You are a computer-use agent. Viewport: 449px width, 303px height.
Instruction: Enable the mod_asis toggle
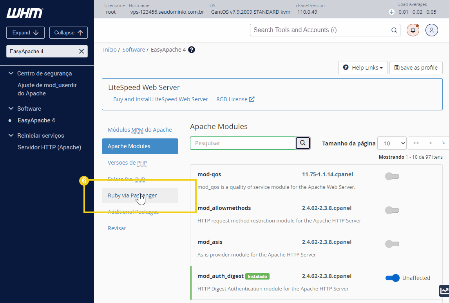pos(392,244)
